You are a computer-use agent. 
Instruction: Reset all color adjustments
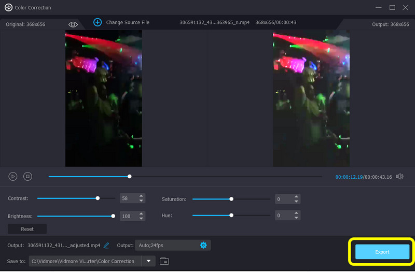[x=27, y=229]
